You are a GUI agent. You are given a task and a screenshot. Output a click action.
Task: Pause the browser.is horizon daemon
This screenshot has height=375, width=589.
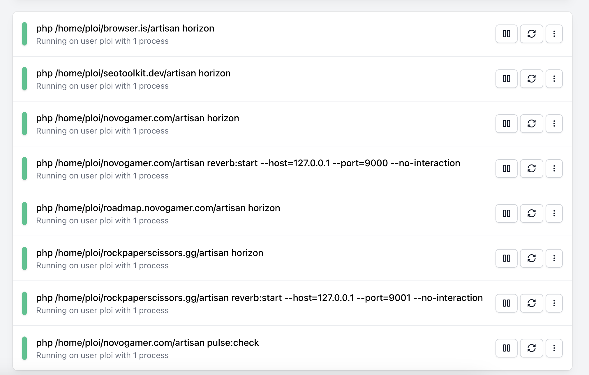pyautogui.click(x=506, y=34)
